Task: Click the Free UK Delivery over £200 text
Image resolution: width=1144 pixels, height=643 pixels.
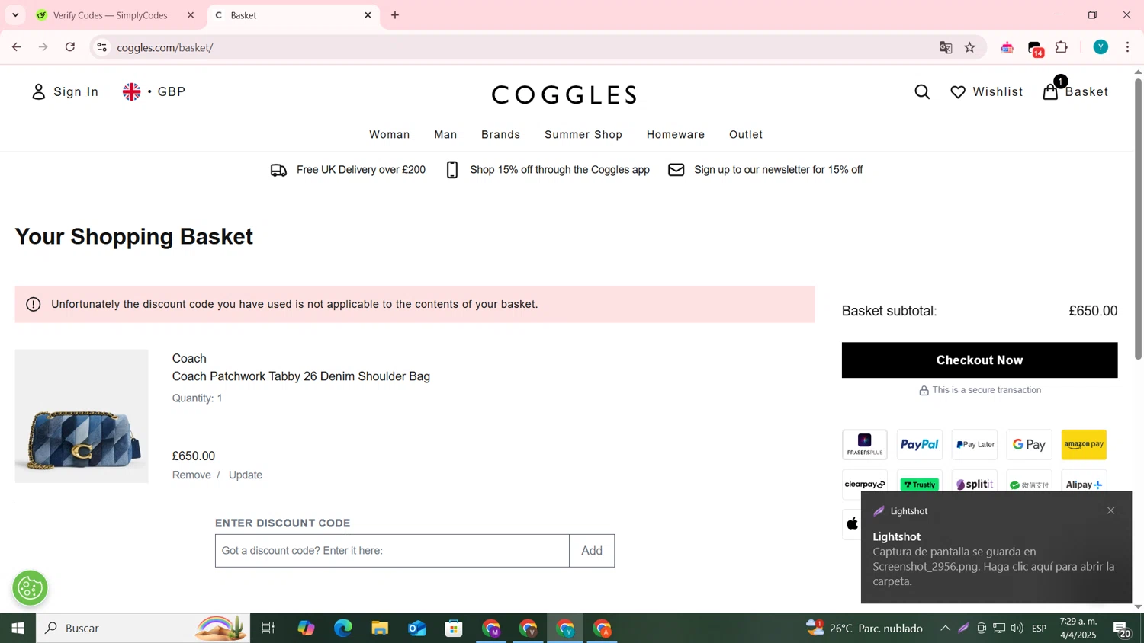Action: pyautogui.click(x=361, y=170)
